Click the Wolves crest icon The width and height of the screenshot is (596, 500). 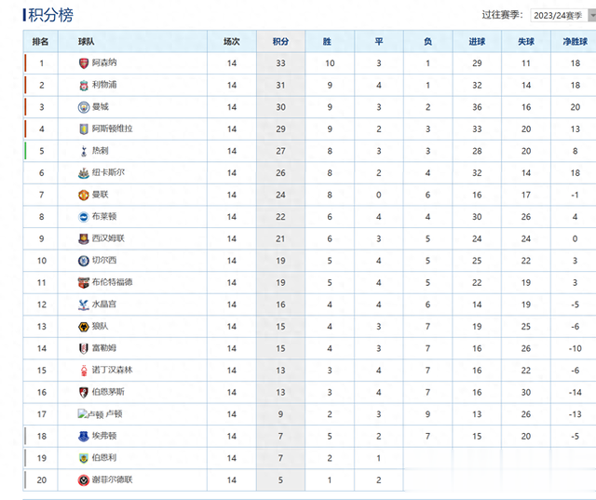click(x=84, y=327)
